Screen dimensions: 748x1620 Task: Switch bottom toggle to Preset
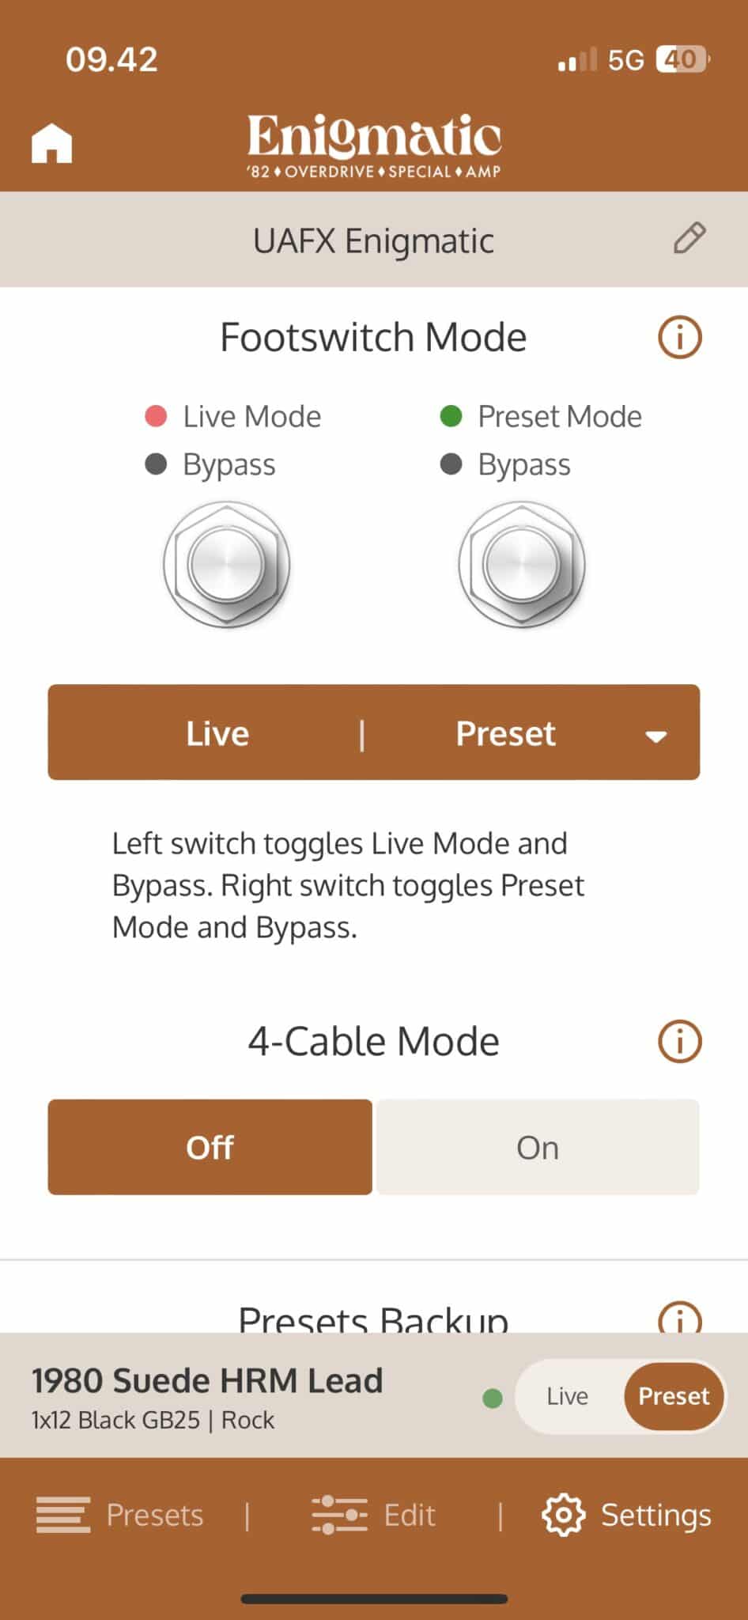[x=674, y=1396]
